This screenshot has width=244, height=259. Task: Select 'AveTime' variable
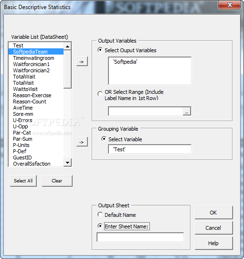point(36,108)
